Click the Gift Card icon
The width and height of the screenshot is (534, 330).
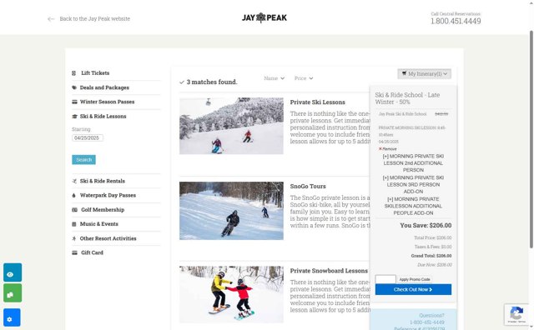(74, 252)
